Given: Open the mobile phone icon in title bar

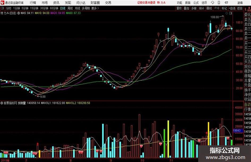Looking at the screenshot, I should (219, 3).
